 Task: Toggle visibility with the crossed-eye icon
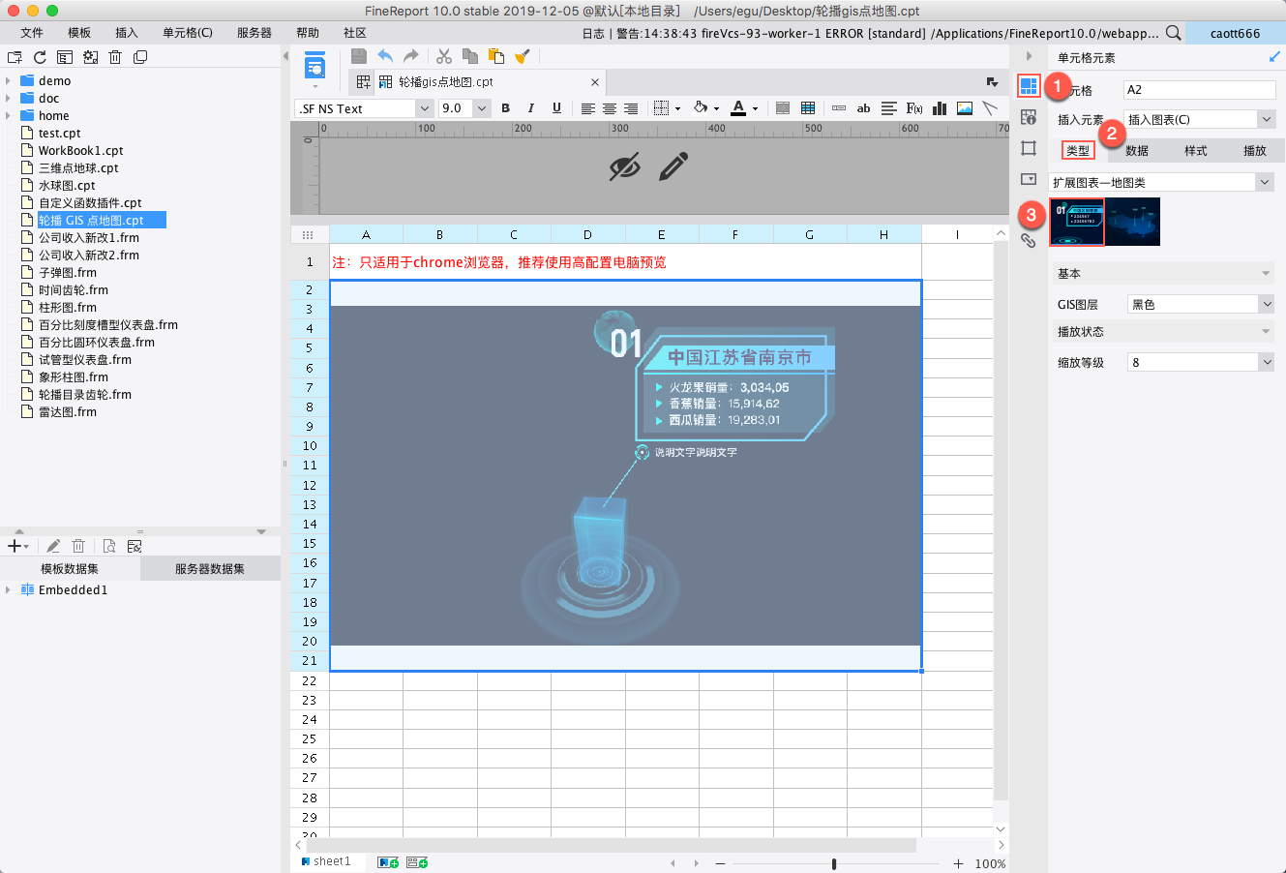625,166
